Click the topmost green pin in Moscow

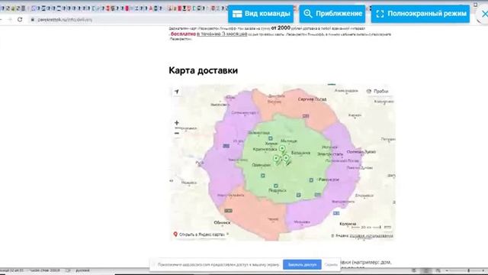[x=282, y=149]
